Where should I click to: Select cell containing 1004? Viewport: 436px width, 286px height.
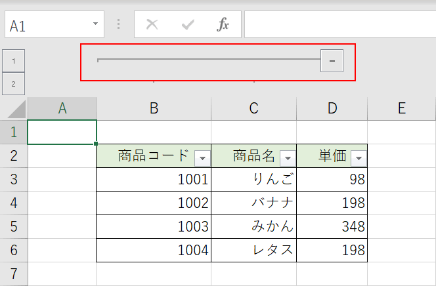click(154, 250)
